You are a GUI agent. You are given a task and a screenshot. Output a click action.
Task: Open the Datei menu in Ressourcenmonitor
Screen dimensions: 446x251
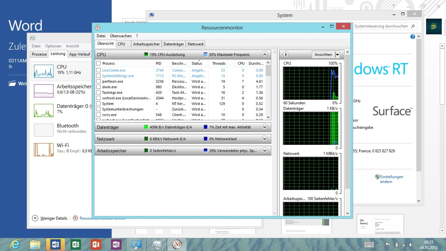pos(101,36)
